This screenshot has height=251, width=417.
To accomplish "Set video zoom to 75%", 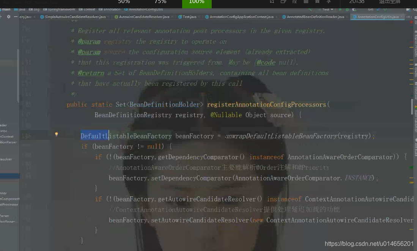I will 161,2.
